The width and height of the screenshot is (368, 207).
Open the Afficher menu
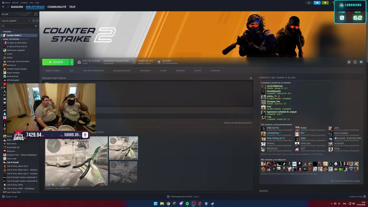15,3
